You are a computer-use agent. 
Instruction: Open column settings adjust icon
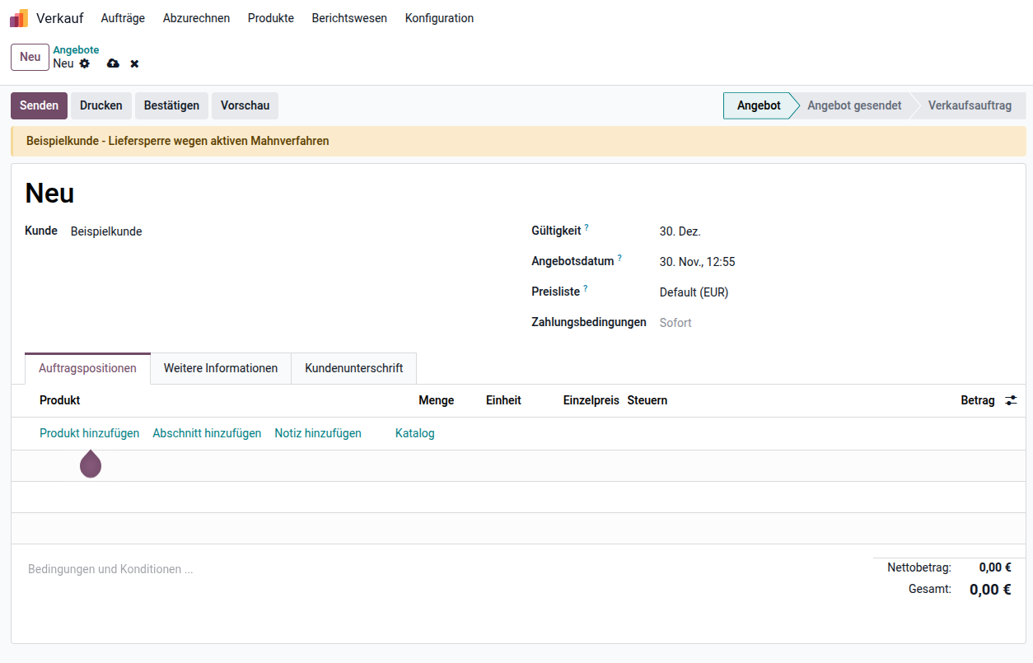click(x=1011, y=400)
